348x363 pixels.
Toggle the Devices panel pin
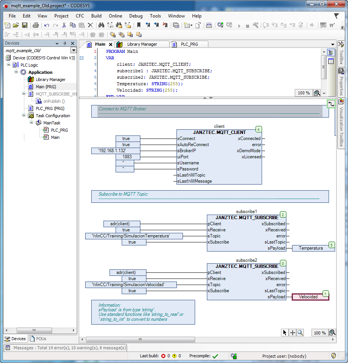pos(65,43)
